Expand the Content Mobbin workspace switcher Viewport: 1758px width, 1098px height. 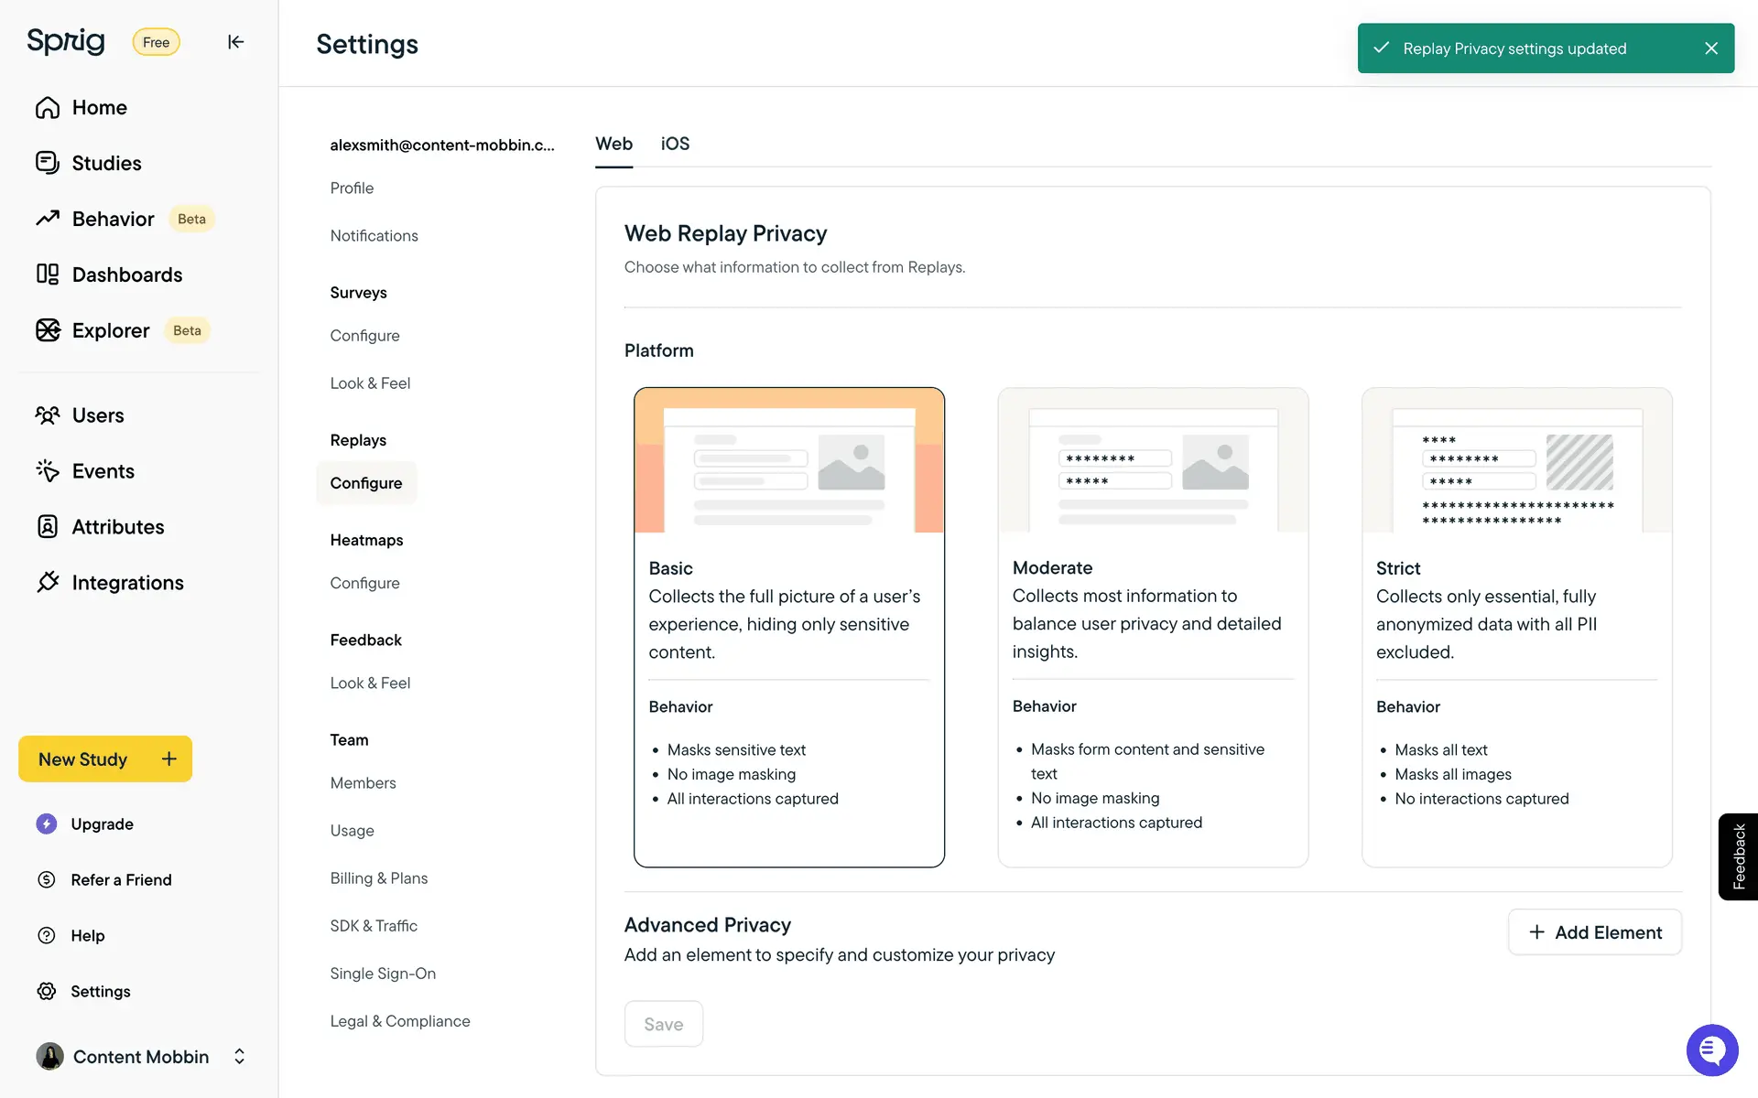click(x=239, y=1056)
